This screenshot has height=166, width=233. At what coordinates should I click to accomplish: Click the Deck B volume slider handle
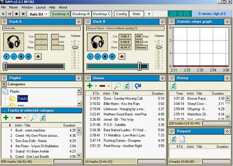point(159,47)
